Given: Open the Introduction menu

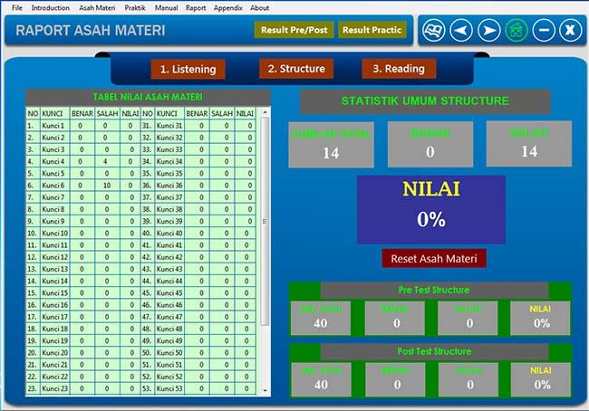Looking at the screenshot, I should tap(51, 7).
